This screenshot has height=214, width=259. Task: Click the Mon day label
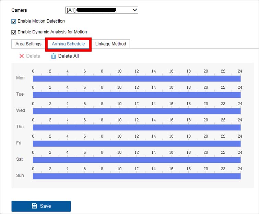tap(20, 78)
